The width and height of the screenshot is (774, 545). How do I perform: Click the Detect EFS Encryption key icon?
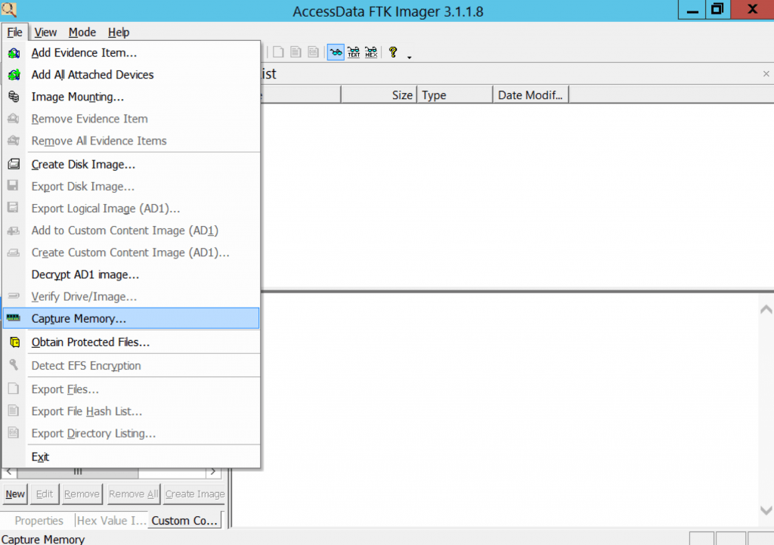point(14,365)
